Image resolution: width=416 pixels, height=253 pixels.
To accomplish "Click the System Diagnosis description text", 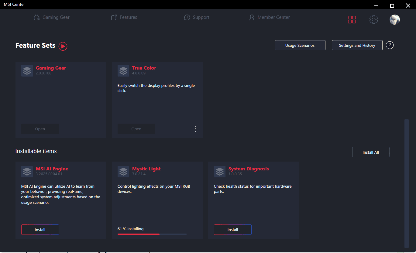I will click(253, 189).
